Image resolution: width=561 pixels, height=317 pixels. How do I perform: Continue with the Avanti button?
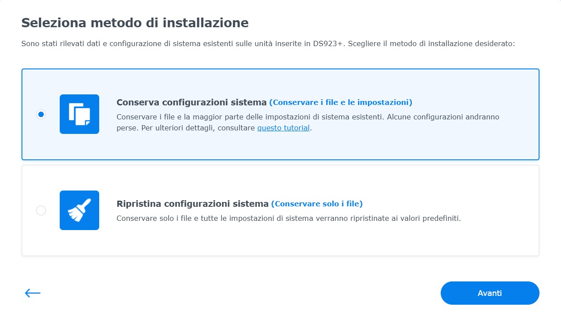click(x=490, y=293)
